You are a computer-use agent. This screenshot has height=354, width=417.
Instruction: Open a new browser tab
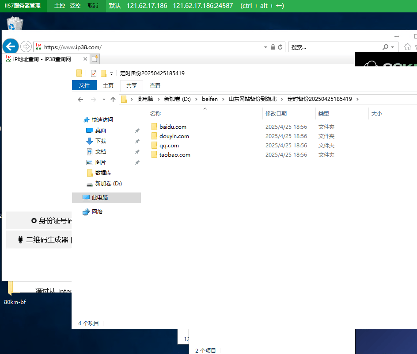point(95,59)
